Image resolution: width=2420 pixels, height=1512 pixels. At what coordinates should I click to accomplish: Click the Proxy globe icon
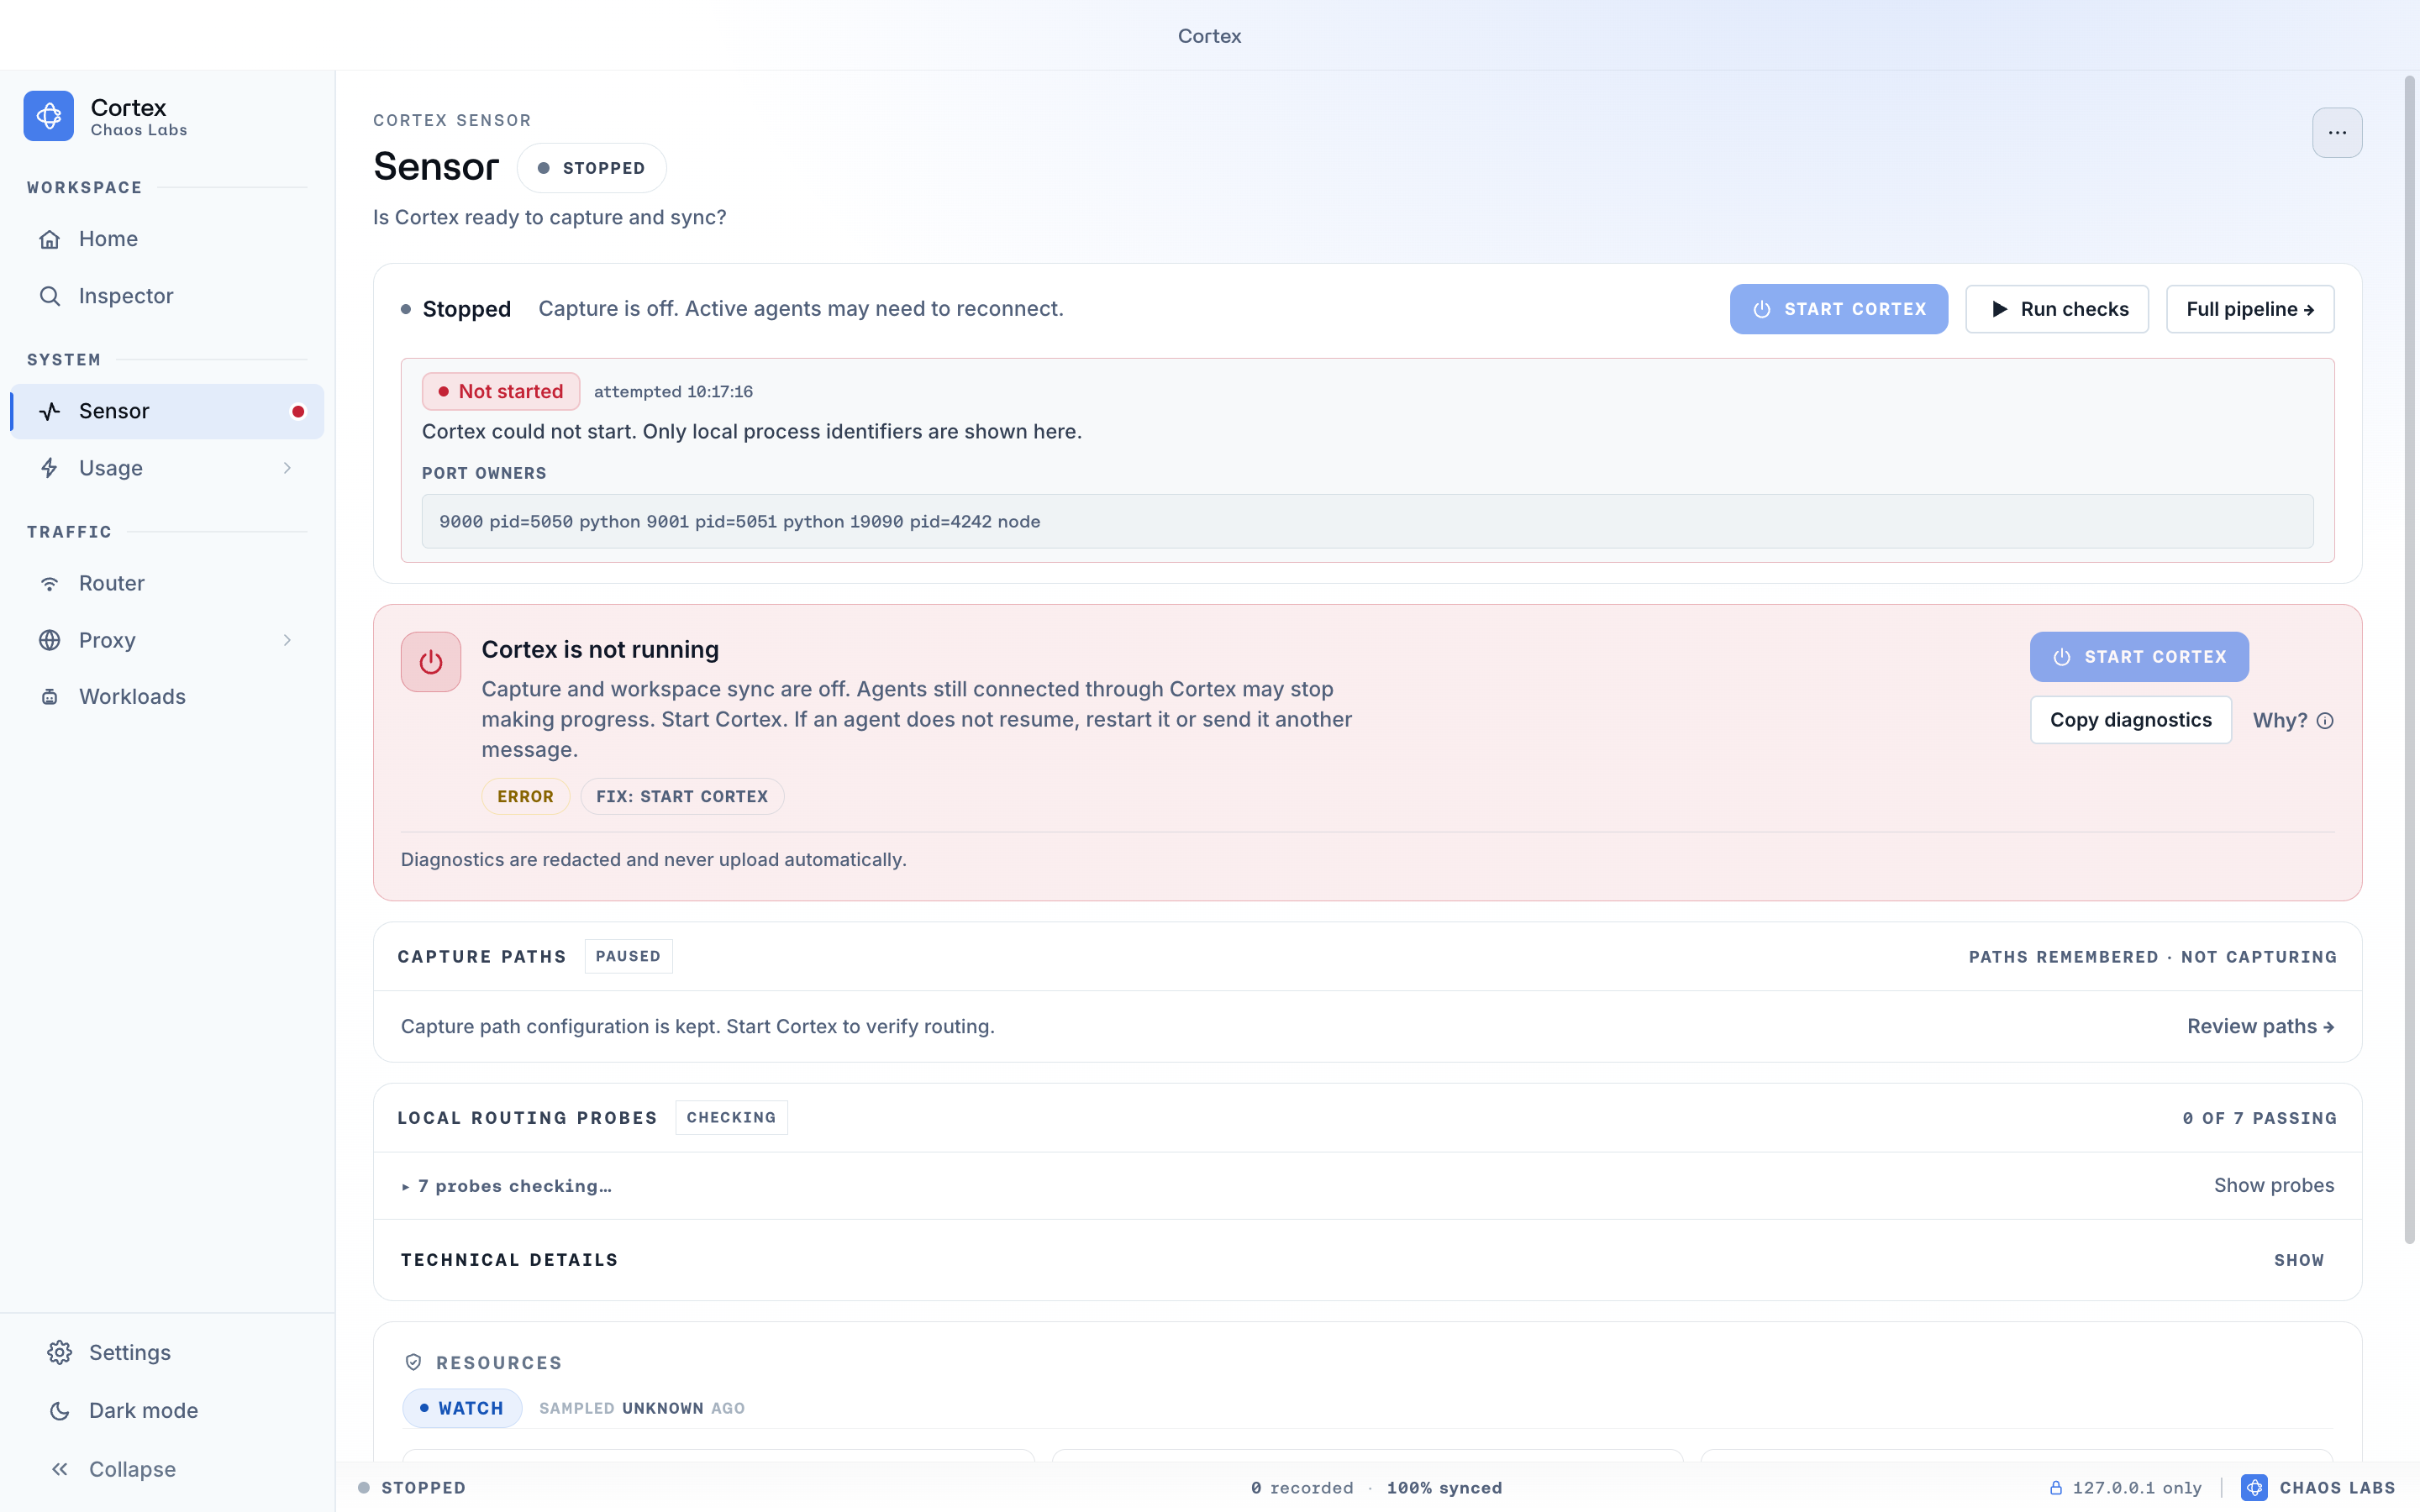(50, 640)
